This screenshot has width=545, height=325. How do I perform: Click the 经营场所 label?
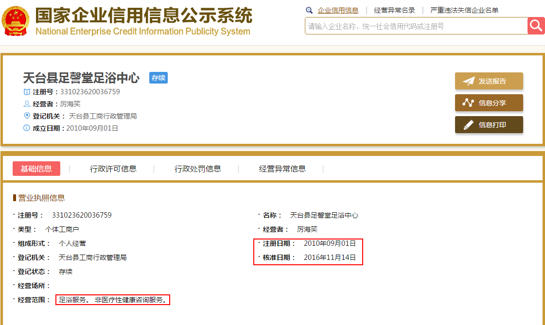click(x=34, y=286)
